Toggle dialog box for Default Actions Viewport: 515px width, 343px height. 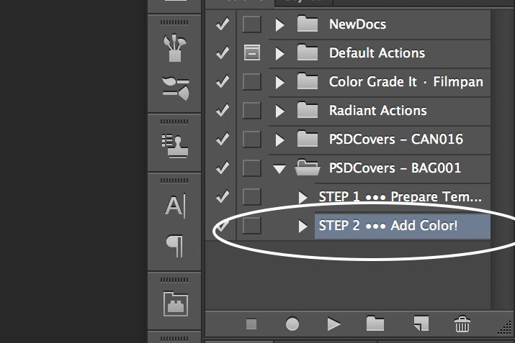[x=252, y=52]
